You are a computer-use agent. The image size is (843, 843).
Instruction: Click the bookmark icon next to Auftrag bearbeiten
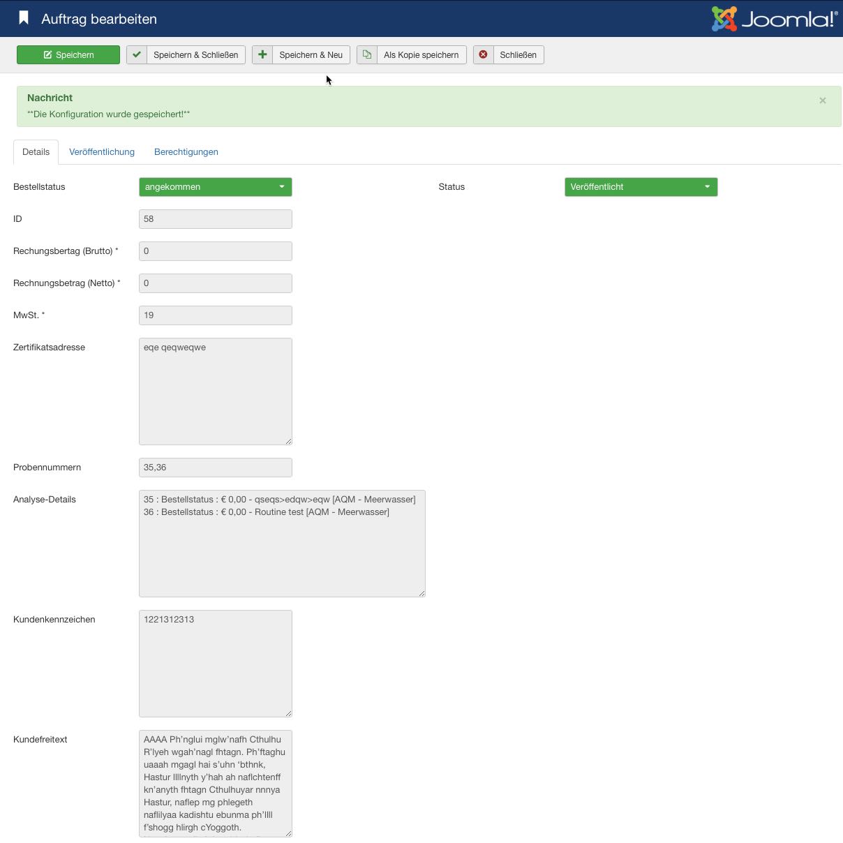point(24,18)
